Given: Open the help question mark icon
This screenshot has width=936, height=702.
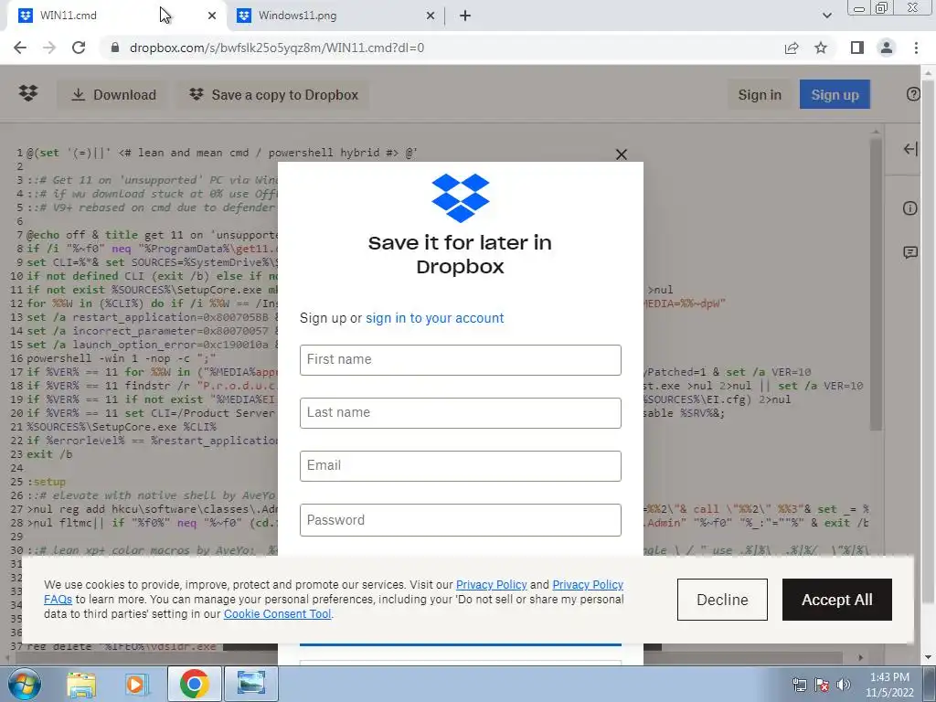Looking at the screenshot, I should click(x=913, y=94).
